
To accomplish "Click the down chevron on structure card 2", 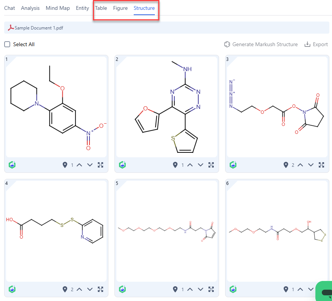I will coord(201,165).
